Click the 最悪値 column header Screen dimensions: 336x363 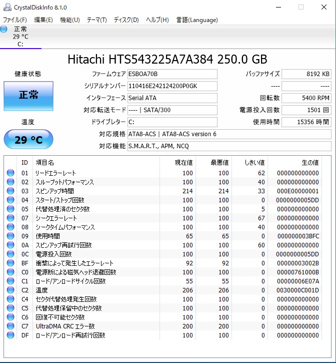click(x=213, y=163)
